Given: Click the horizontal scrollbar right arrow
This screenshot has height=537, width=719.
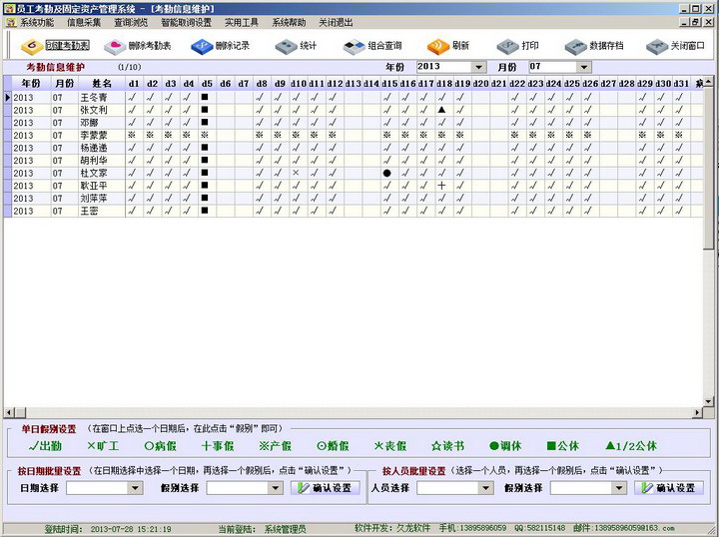Looking at the screenshot, I should [x=698, y=413].
